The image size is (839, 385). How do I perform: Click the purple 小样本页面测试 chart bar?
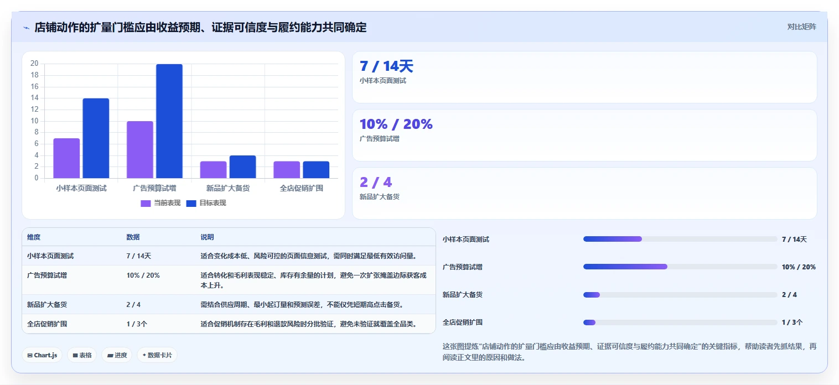click(x=66, y=158)
